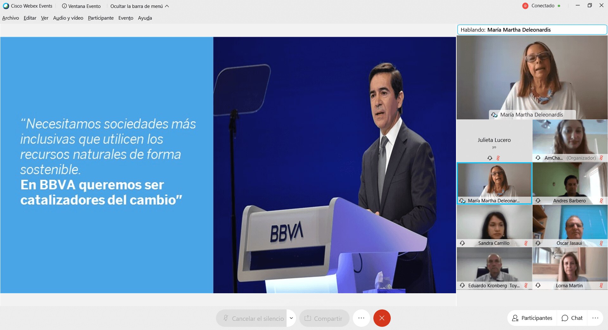Click the (Organizador) label text
This screenshot has width=608, height=330.
[x=581, y=158]
